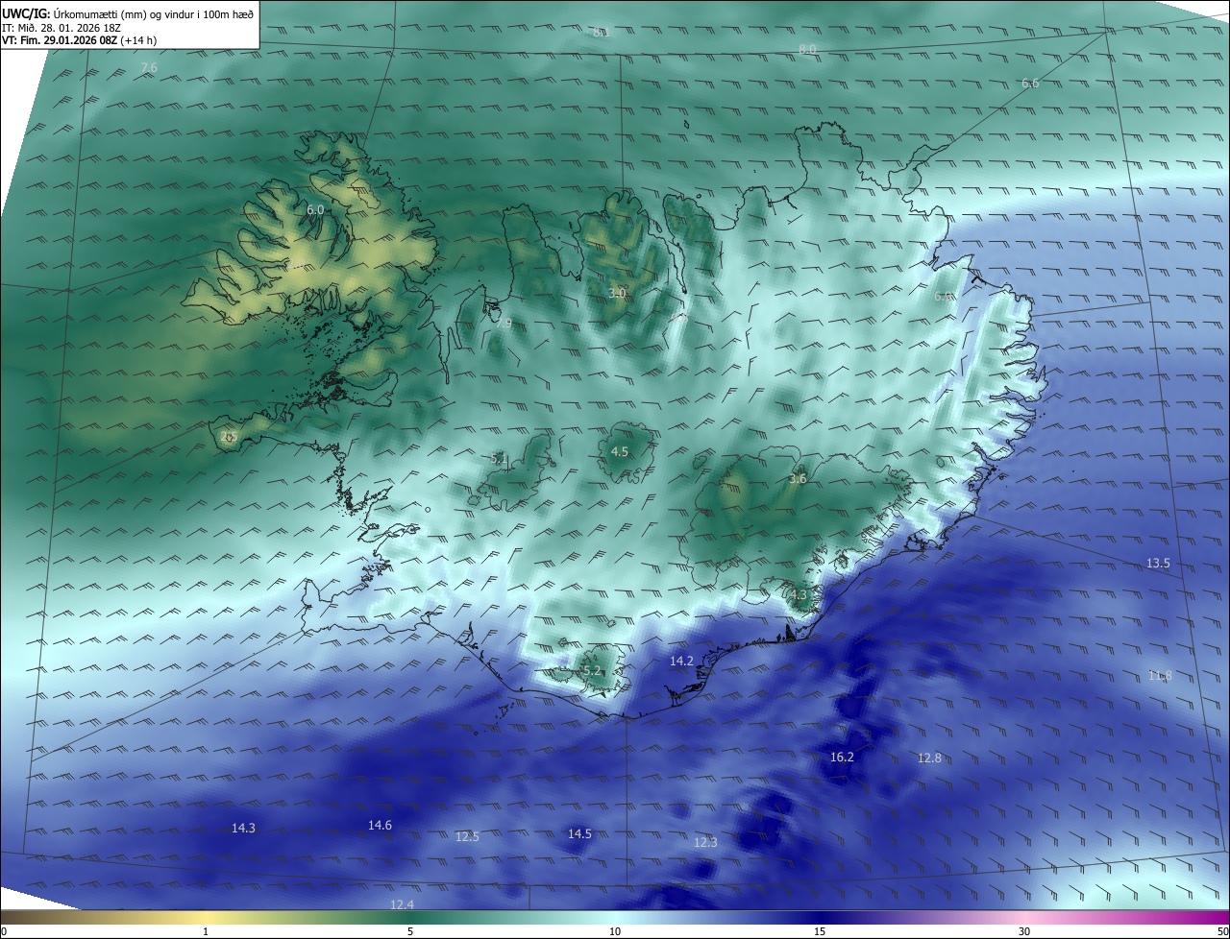Click the 13.5 precipitation value
1230x939 pixels.
click(1158, 564)
